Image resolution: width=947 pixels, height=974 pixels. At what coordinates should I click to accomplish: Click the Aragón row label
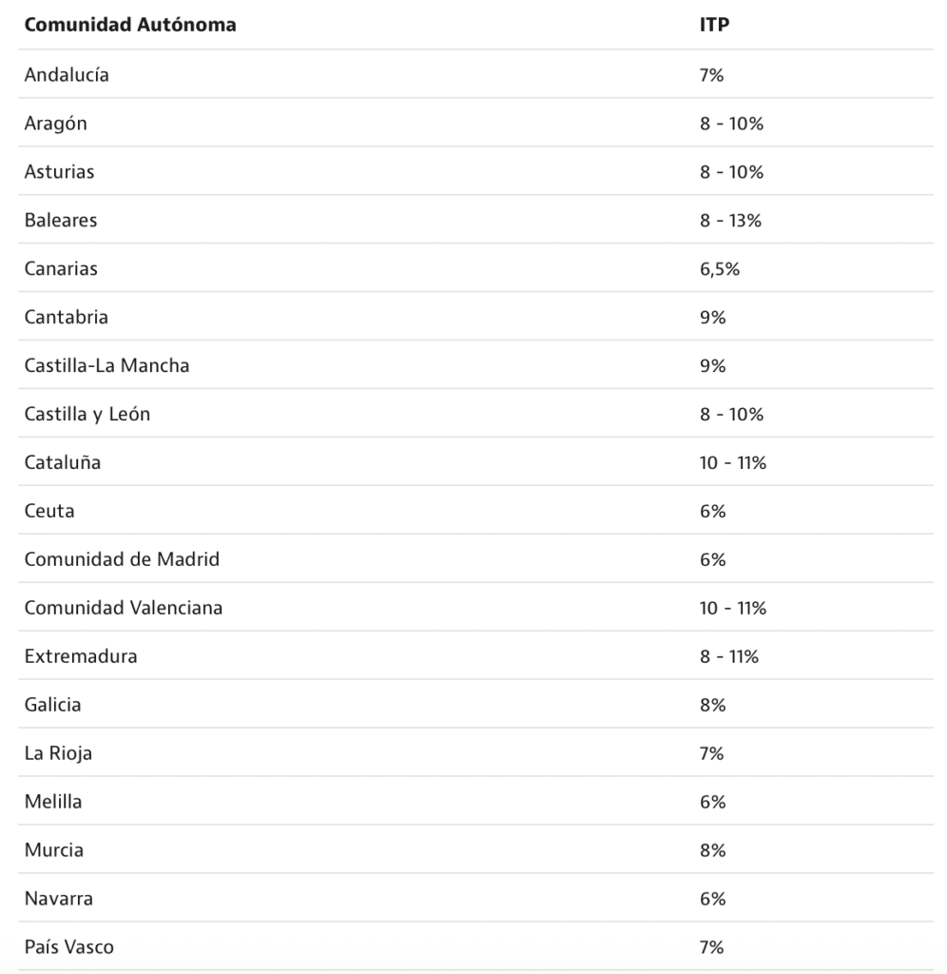tap(56, 123)
